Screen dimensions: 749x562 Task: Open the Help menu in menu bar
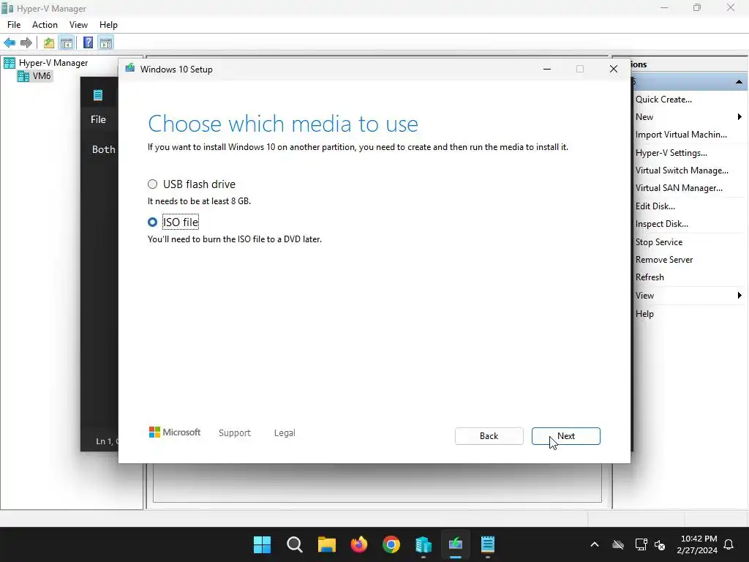coord(108,25)
